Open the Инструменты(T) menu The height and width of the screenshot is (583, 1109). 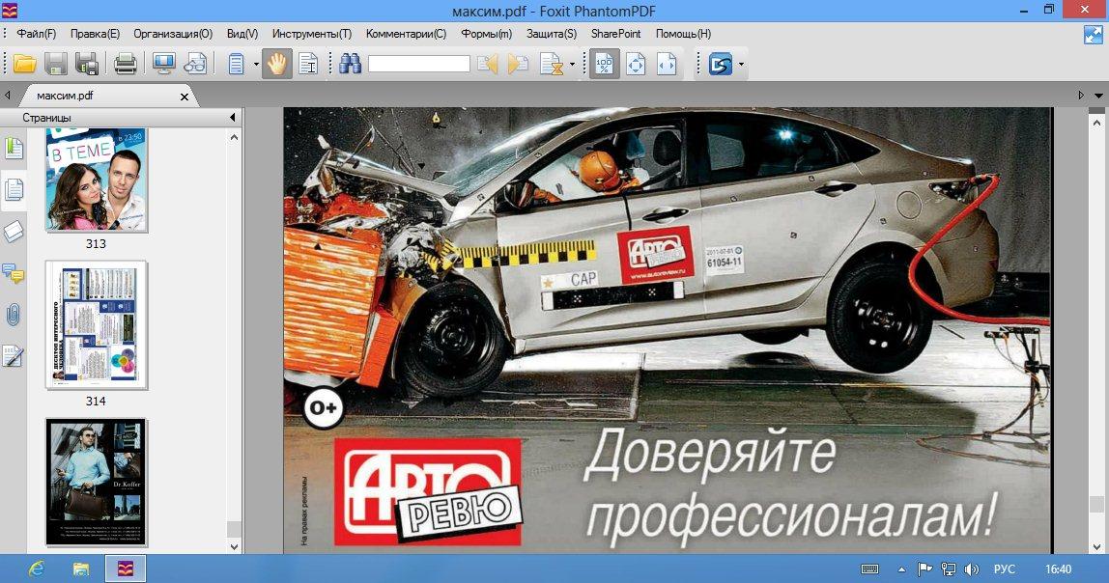point(312,33)
